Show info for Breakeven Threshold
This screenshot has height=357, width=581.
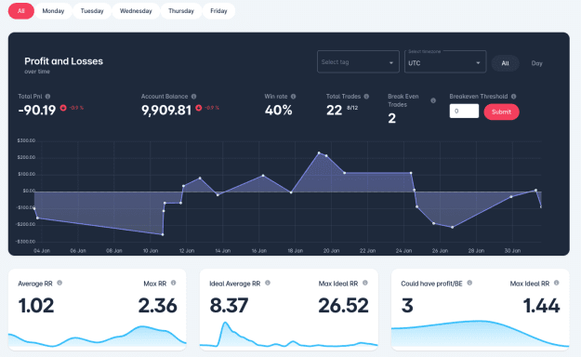click(513, 97)
